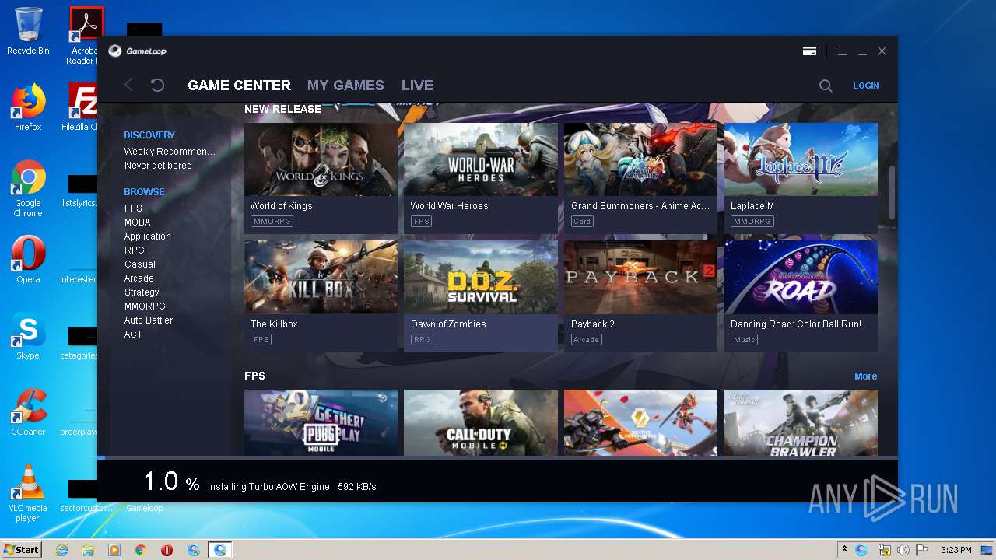The height and width of the screenshot is (560, 996).
Task: Click the Start button
Action: (22, 550)
